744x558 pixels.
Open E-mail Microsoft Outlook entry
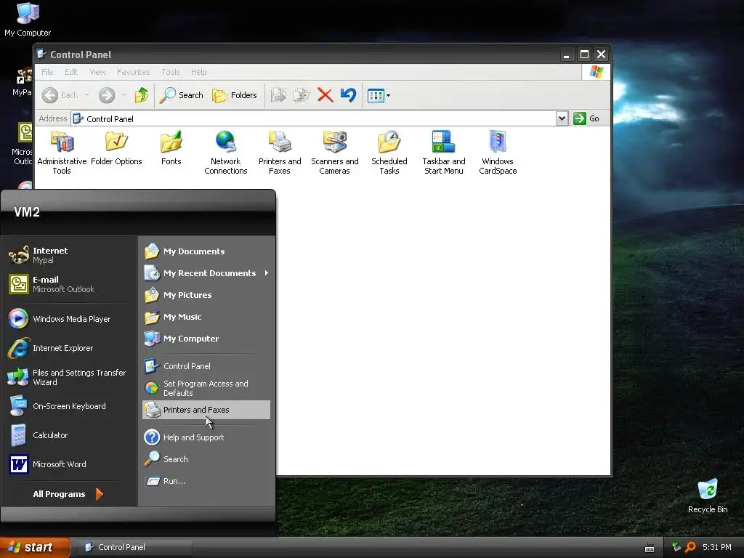click(x=69, y=284)
